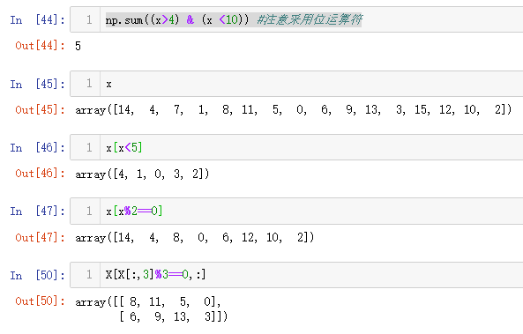Screen dimensions: 523x334
Task: Click the code cell containing X[X[:,3]%3==0,:]
Action: point(296,275)
